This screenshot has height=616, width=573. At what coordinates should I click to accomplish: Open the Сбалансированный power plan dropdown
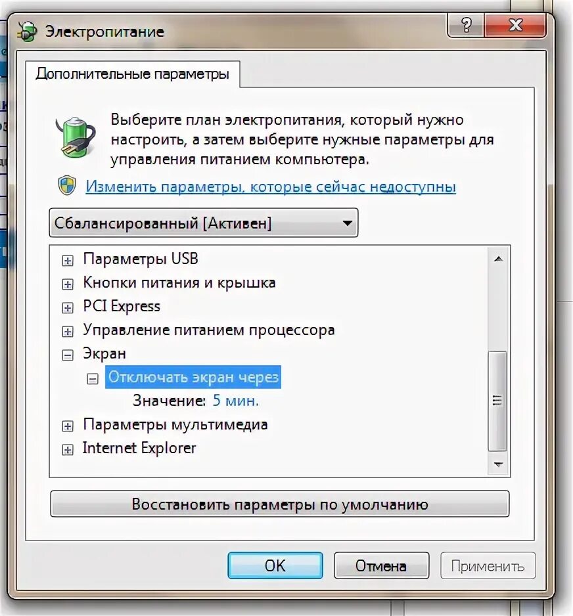coord(204,223)
